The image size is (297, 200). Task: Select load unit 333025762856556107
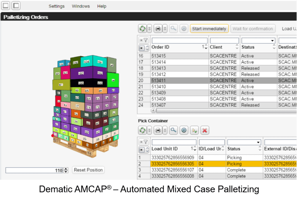pyautogui.click(x=217, y=170)
